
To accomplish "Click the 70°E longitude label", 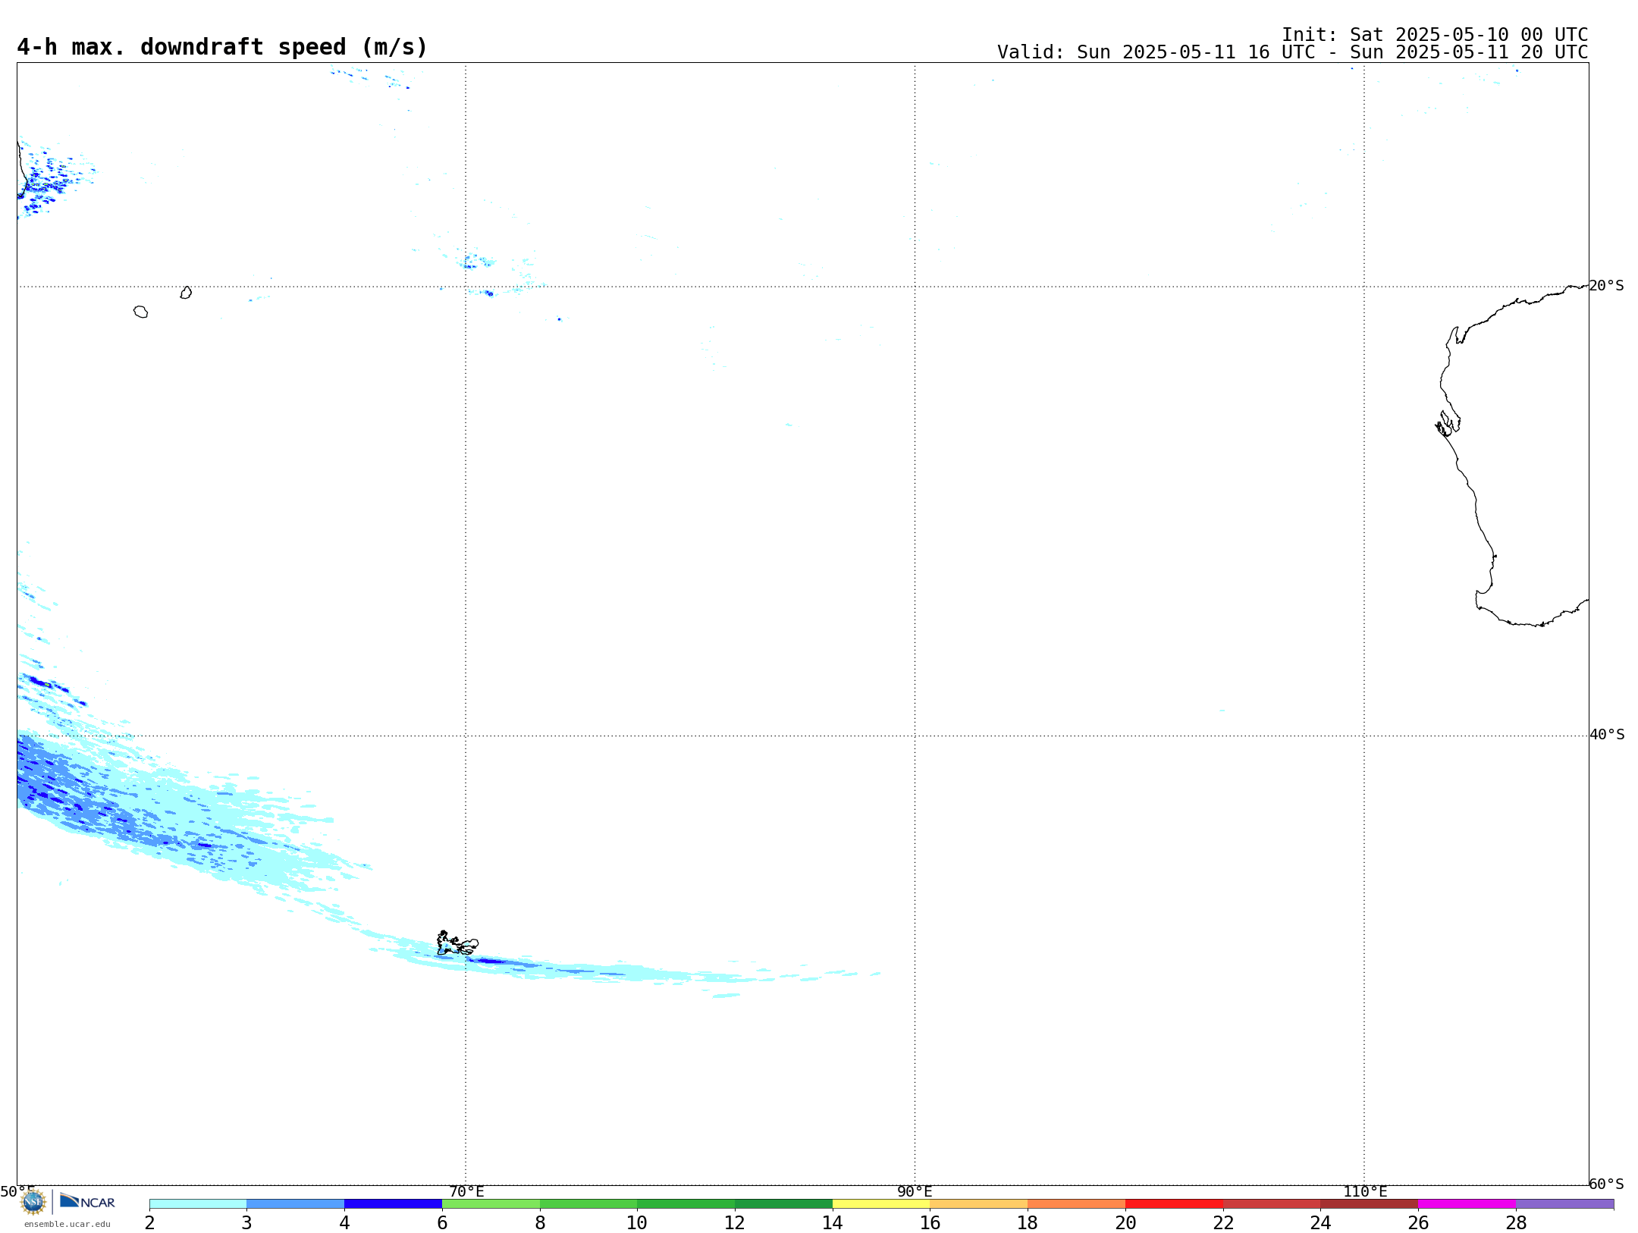I will pyautogui.click(x=466, y=1192).
